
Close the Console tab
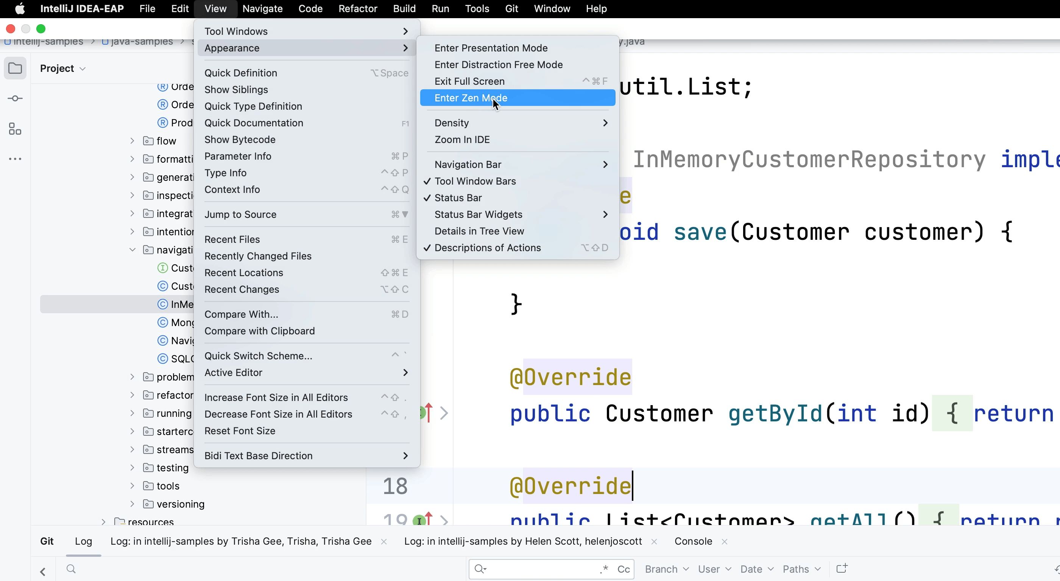tap(725, 542)
